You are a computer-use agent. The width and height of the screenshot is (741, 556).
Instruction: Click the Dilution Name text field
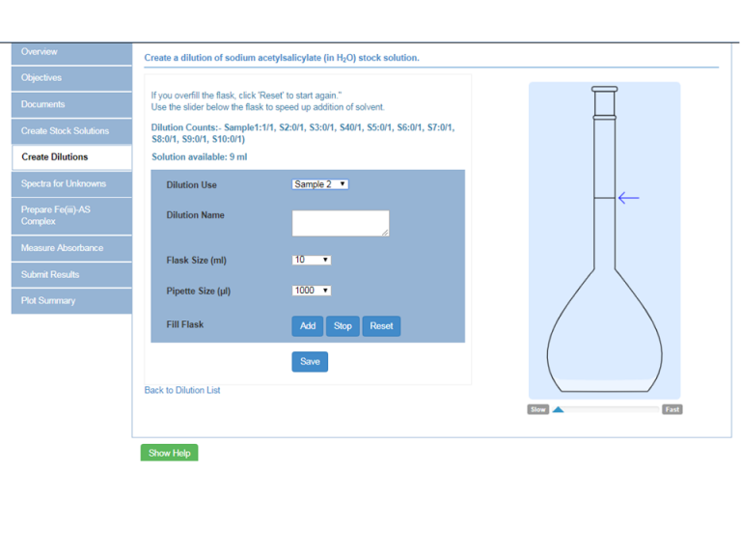(x=340, y=223)
